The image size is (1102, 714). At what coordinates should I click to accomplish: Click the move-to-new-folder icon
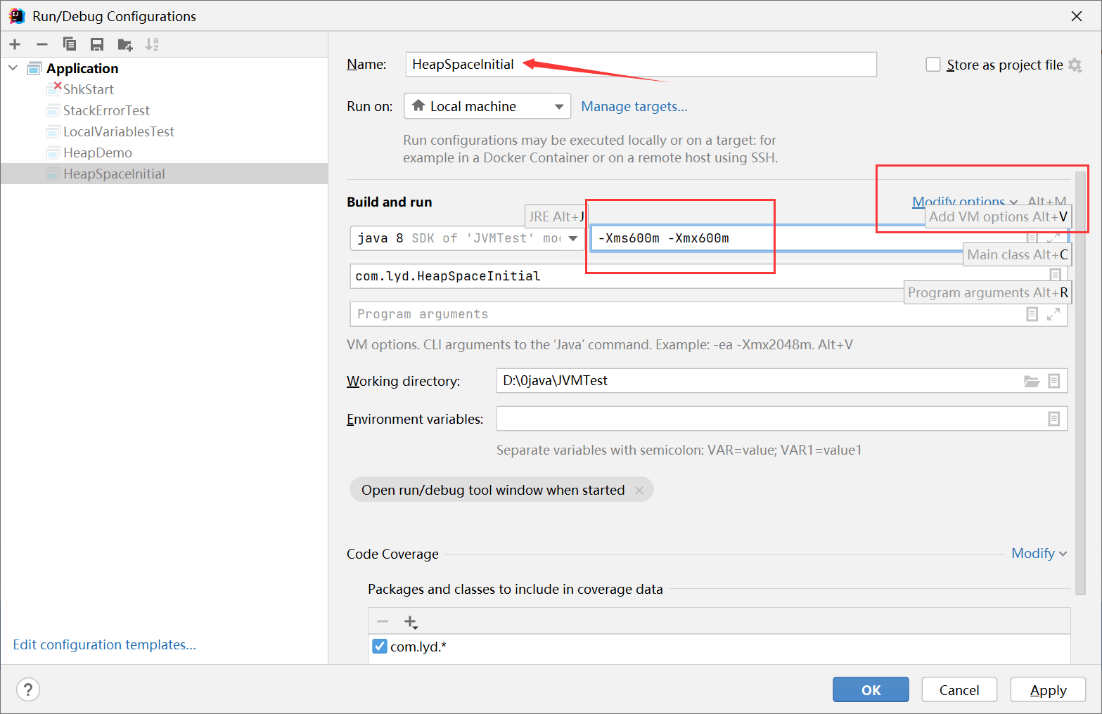(125, 45)
